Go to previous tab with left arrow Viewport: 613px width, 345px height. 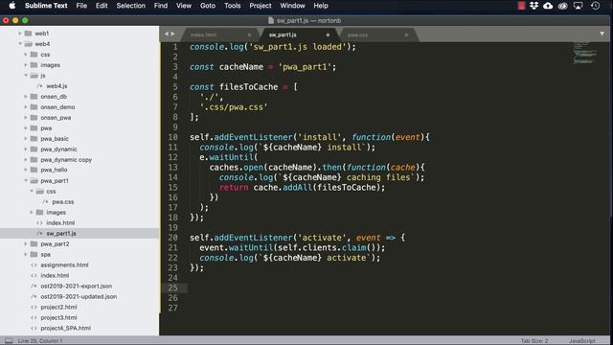point(166,34)
